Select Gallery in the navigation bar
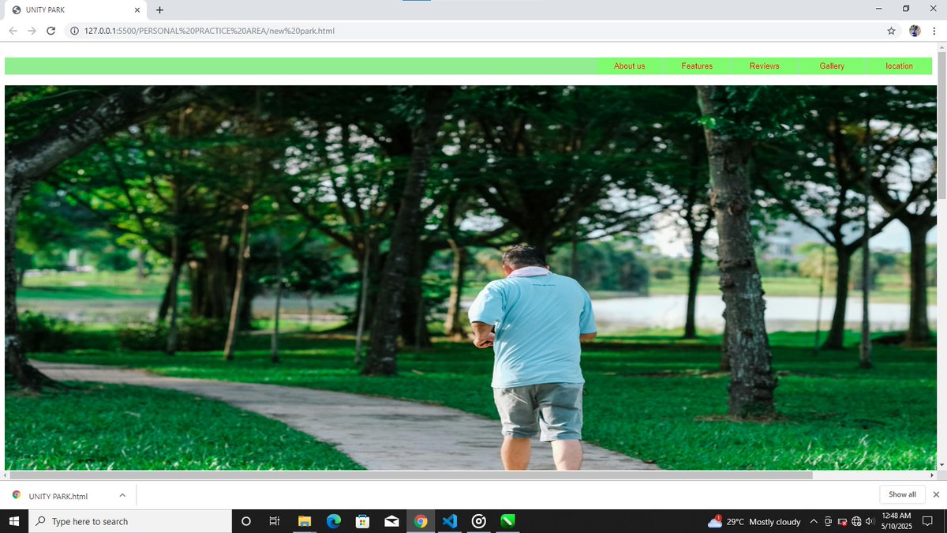 (x=831, y=66)
